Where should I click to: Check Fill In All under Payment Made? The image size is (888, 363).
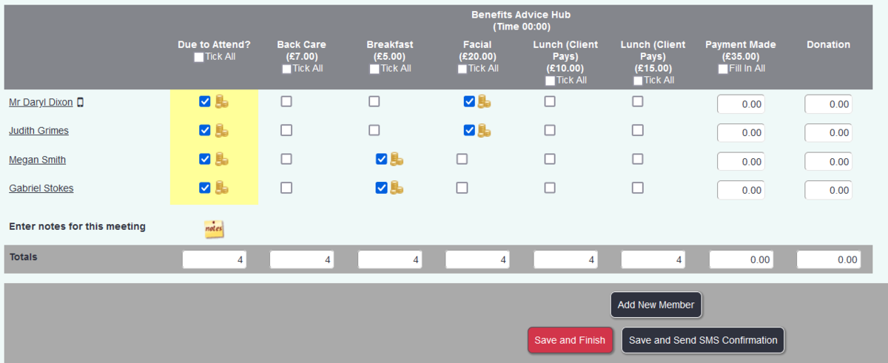click(x=723, y=69)
